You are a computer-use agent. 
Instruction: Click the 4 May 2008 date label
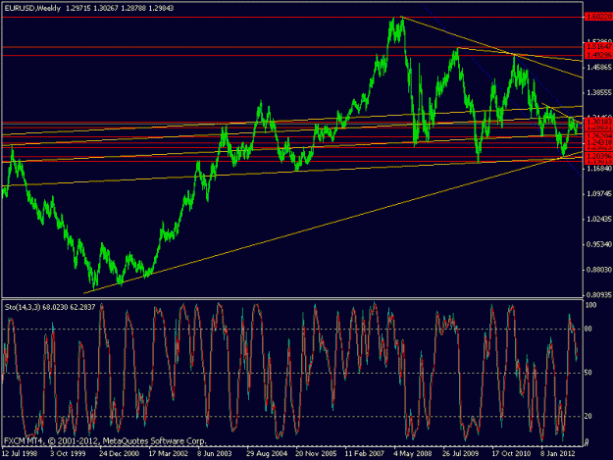[413, 453]
